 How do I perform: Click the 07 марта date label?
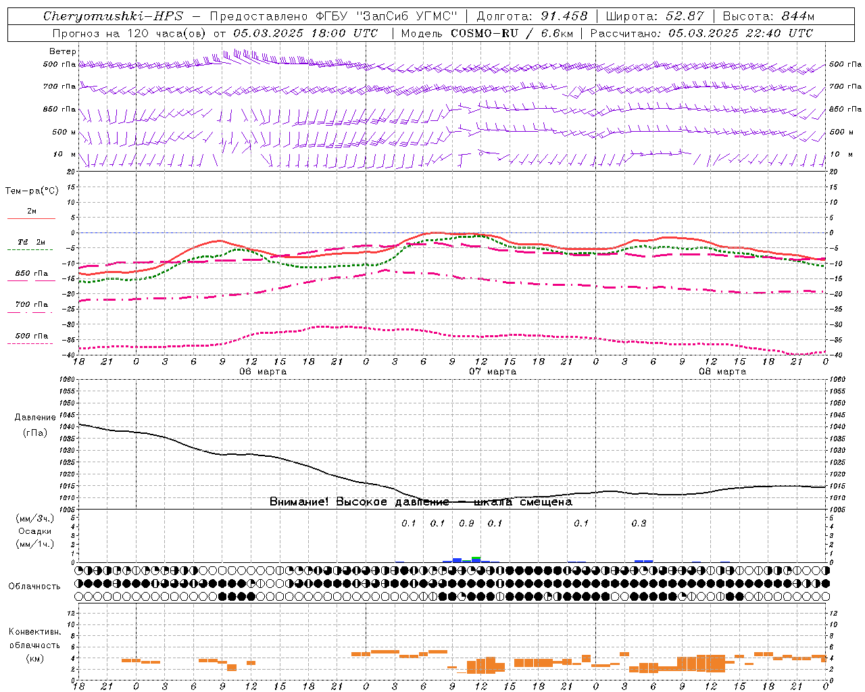493,372
